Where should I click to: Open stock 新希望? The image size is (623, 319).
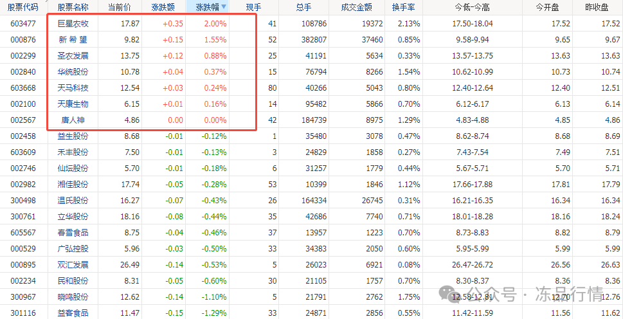tap(73, 40)
